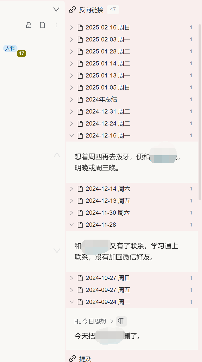This screenshot has width=202, height=362.
Task: Click the up arrow beside the 拔牙 excerpt
Action: point(57,155)
